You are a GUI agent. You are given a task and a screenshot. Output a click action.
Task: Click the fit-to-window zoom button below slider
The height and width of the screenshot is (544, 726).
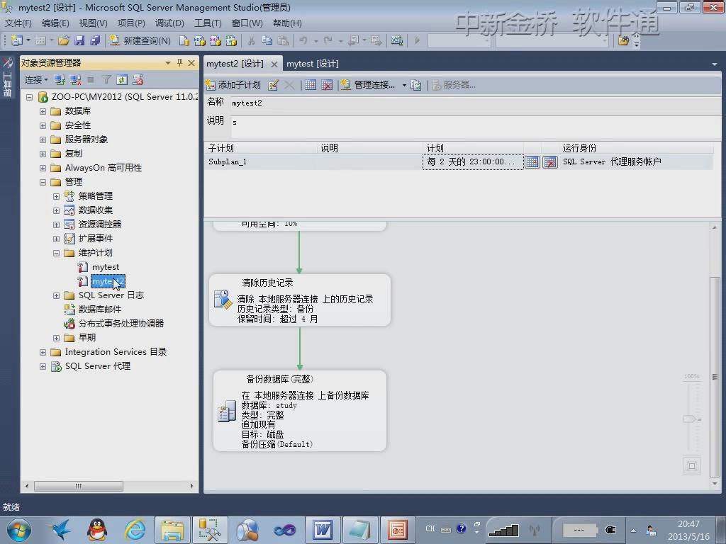click(692, 466)
